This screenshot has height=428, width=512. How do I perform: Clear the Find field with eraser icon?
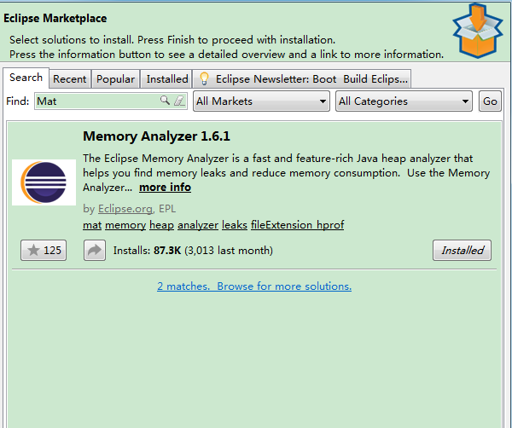point(179,101)
